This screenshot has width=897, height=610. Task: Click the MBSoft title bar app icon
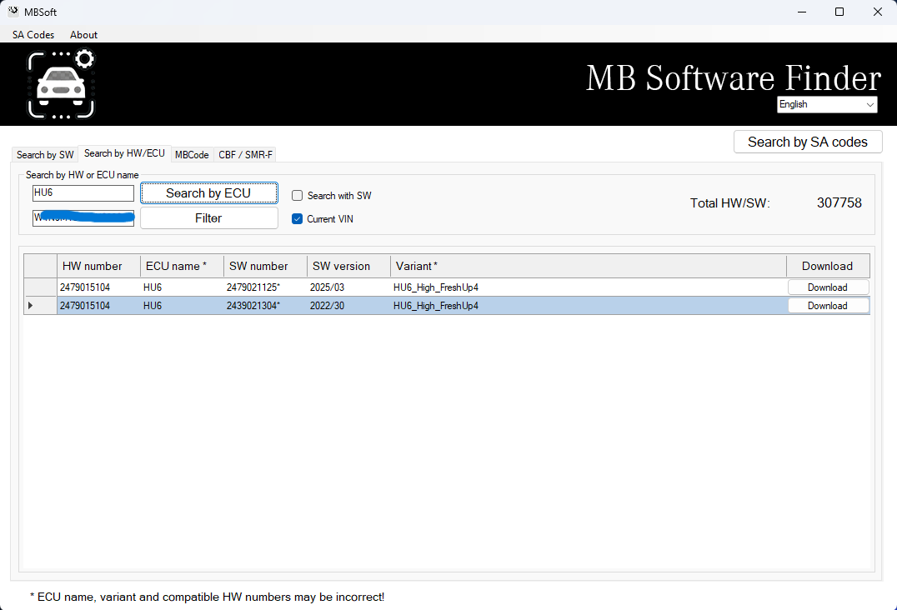pos(13,12)
